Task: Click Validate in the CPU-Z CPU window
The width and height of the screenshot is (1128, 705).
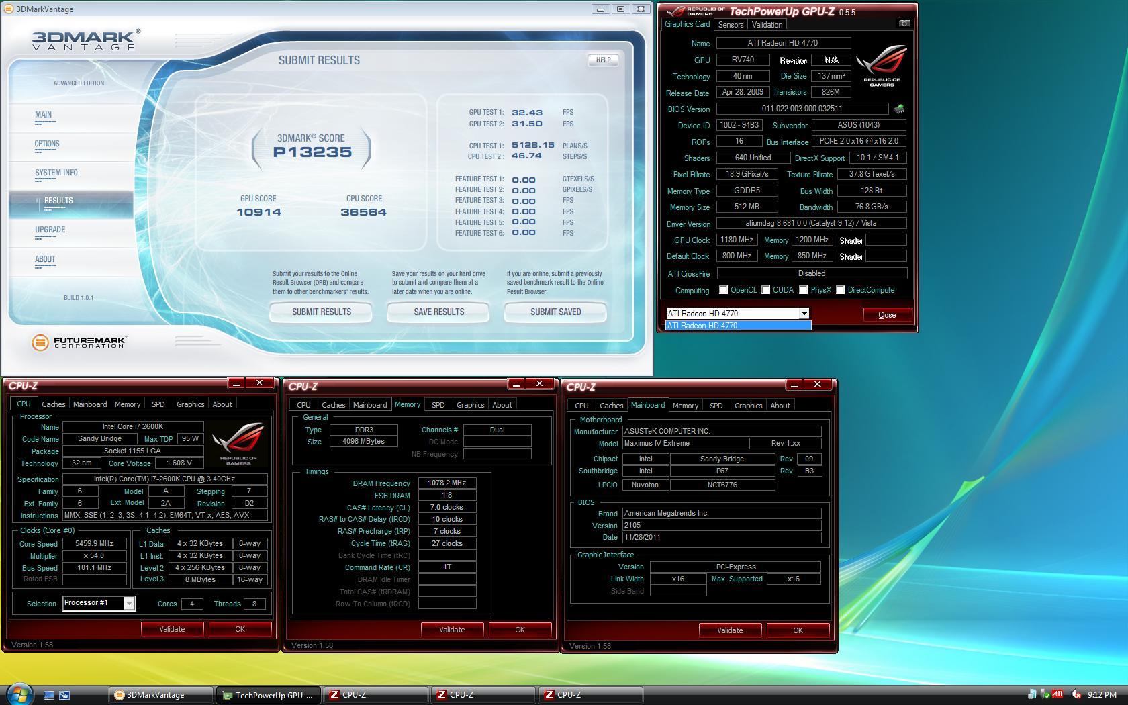Action: [172, 629]
